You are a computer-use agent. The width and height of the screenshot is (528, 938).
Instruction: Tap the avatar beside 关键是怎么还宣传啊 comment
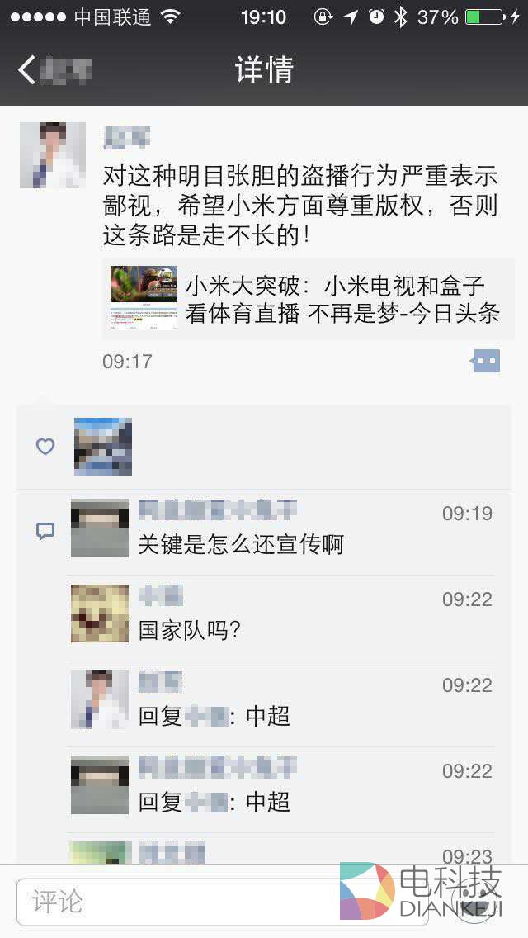click(x=100, y=528)
